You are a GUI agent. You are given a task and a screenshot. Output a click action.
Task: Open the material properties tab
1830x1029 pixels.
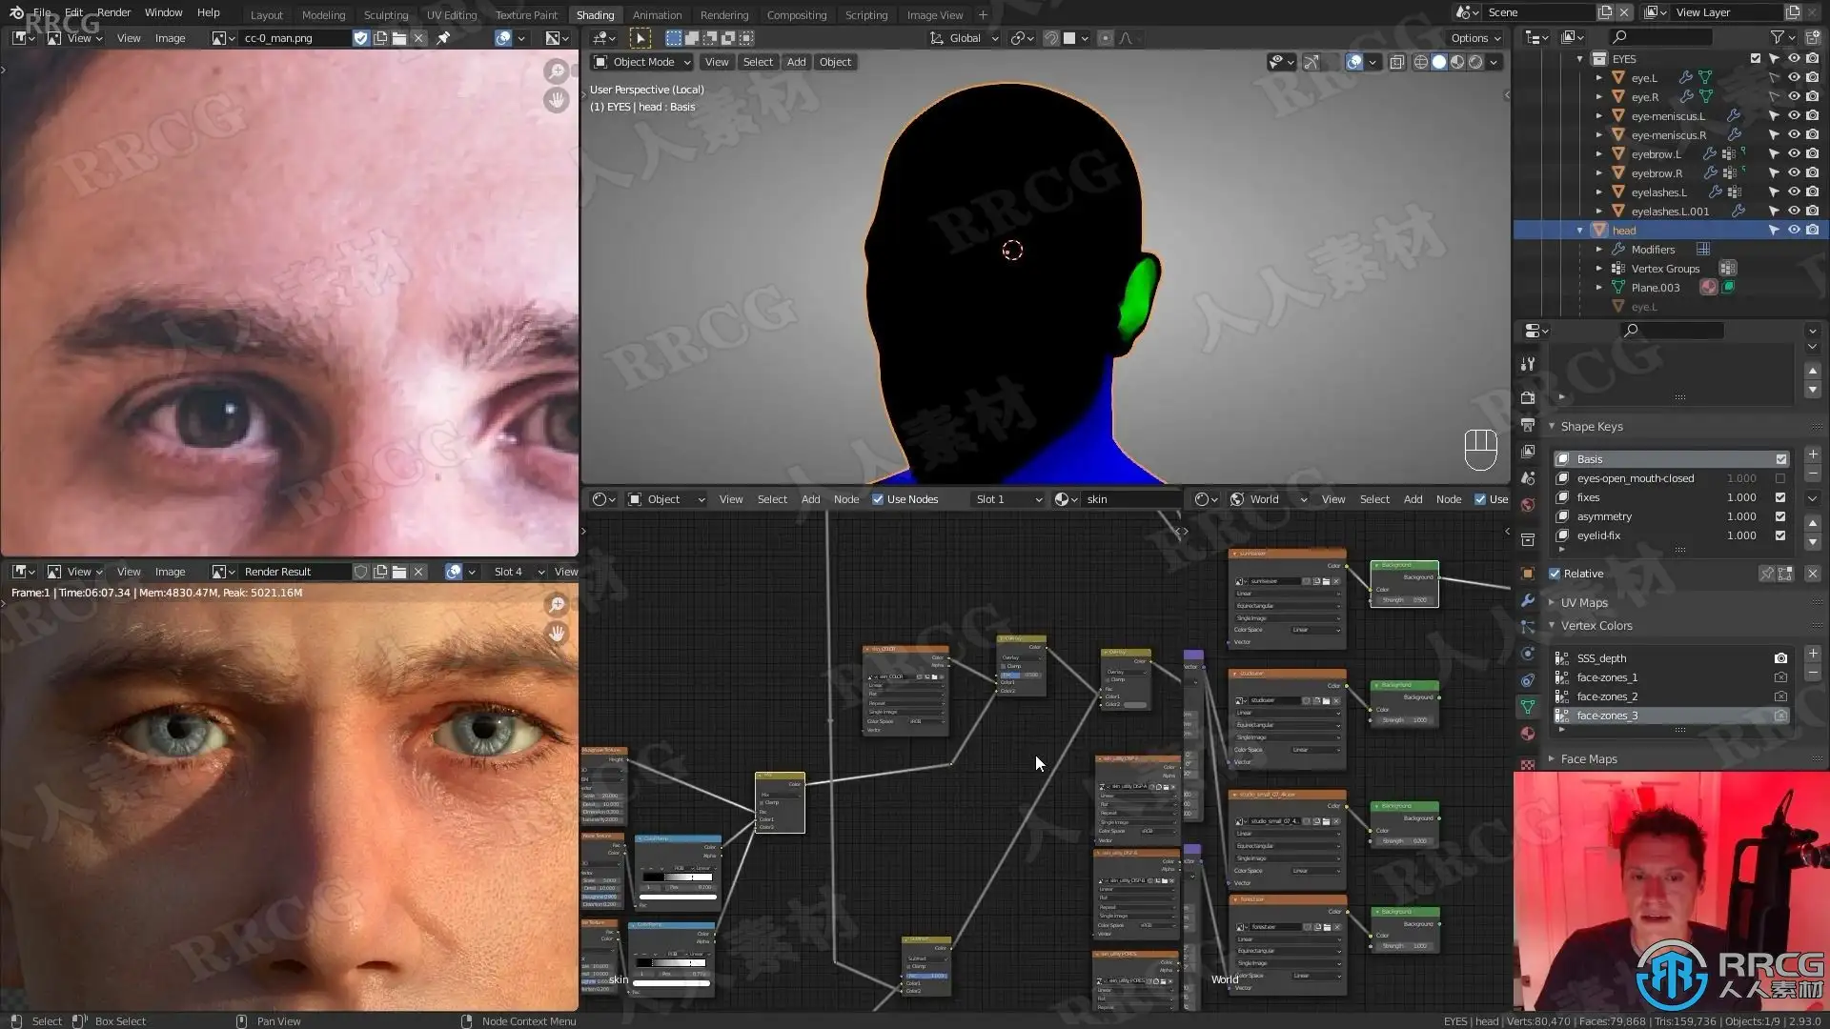1528,733
